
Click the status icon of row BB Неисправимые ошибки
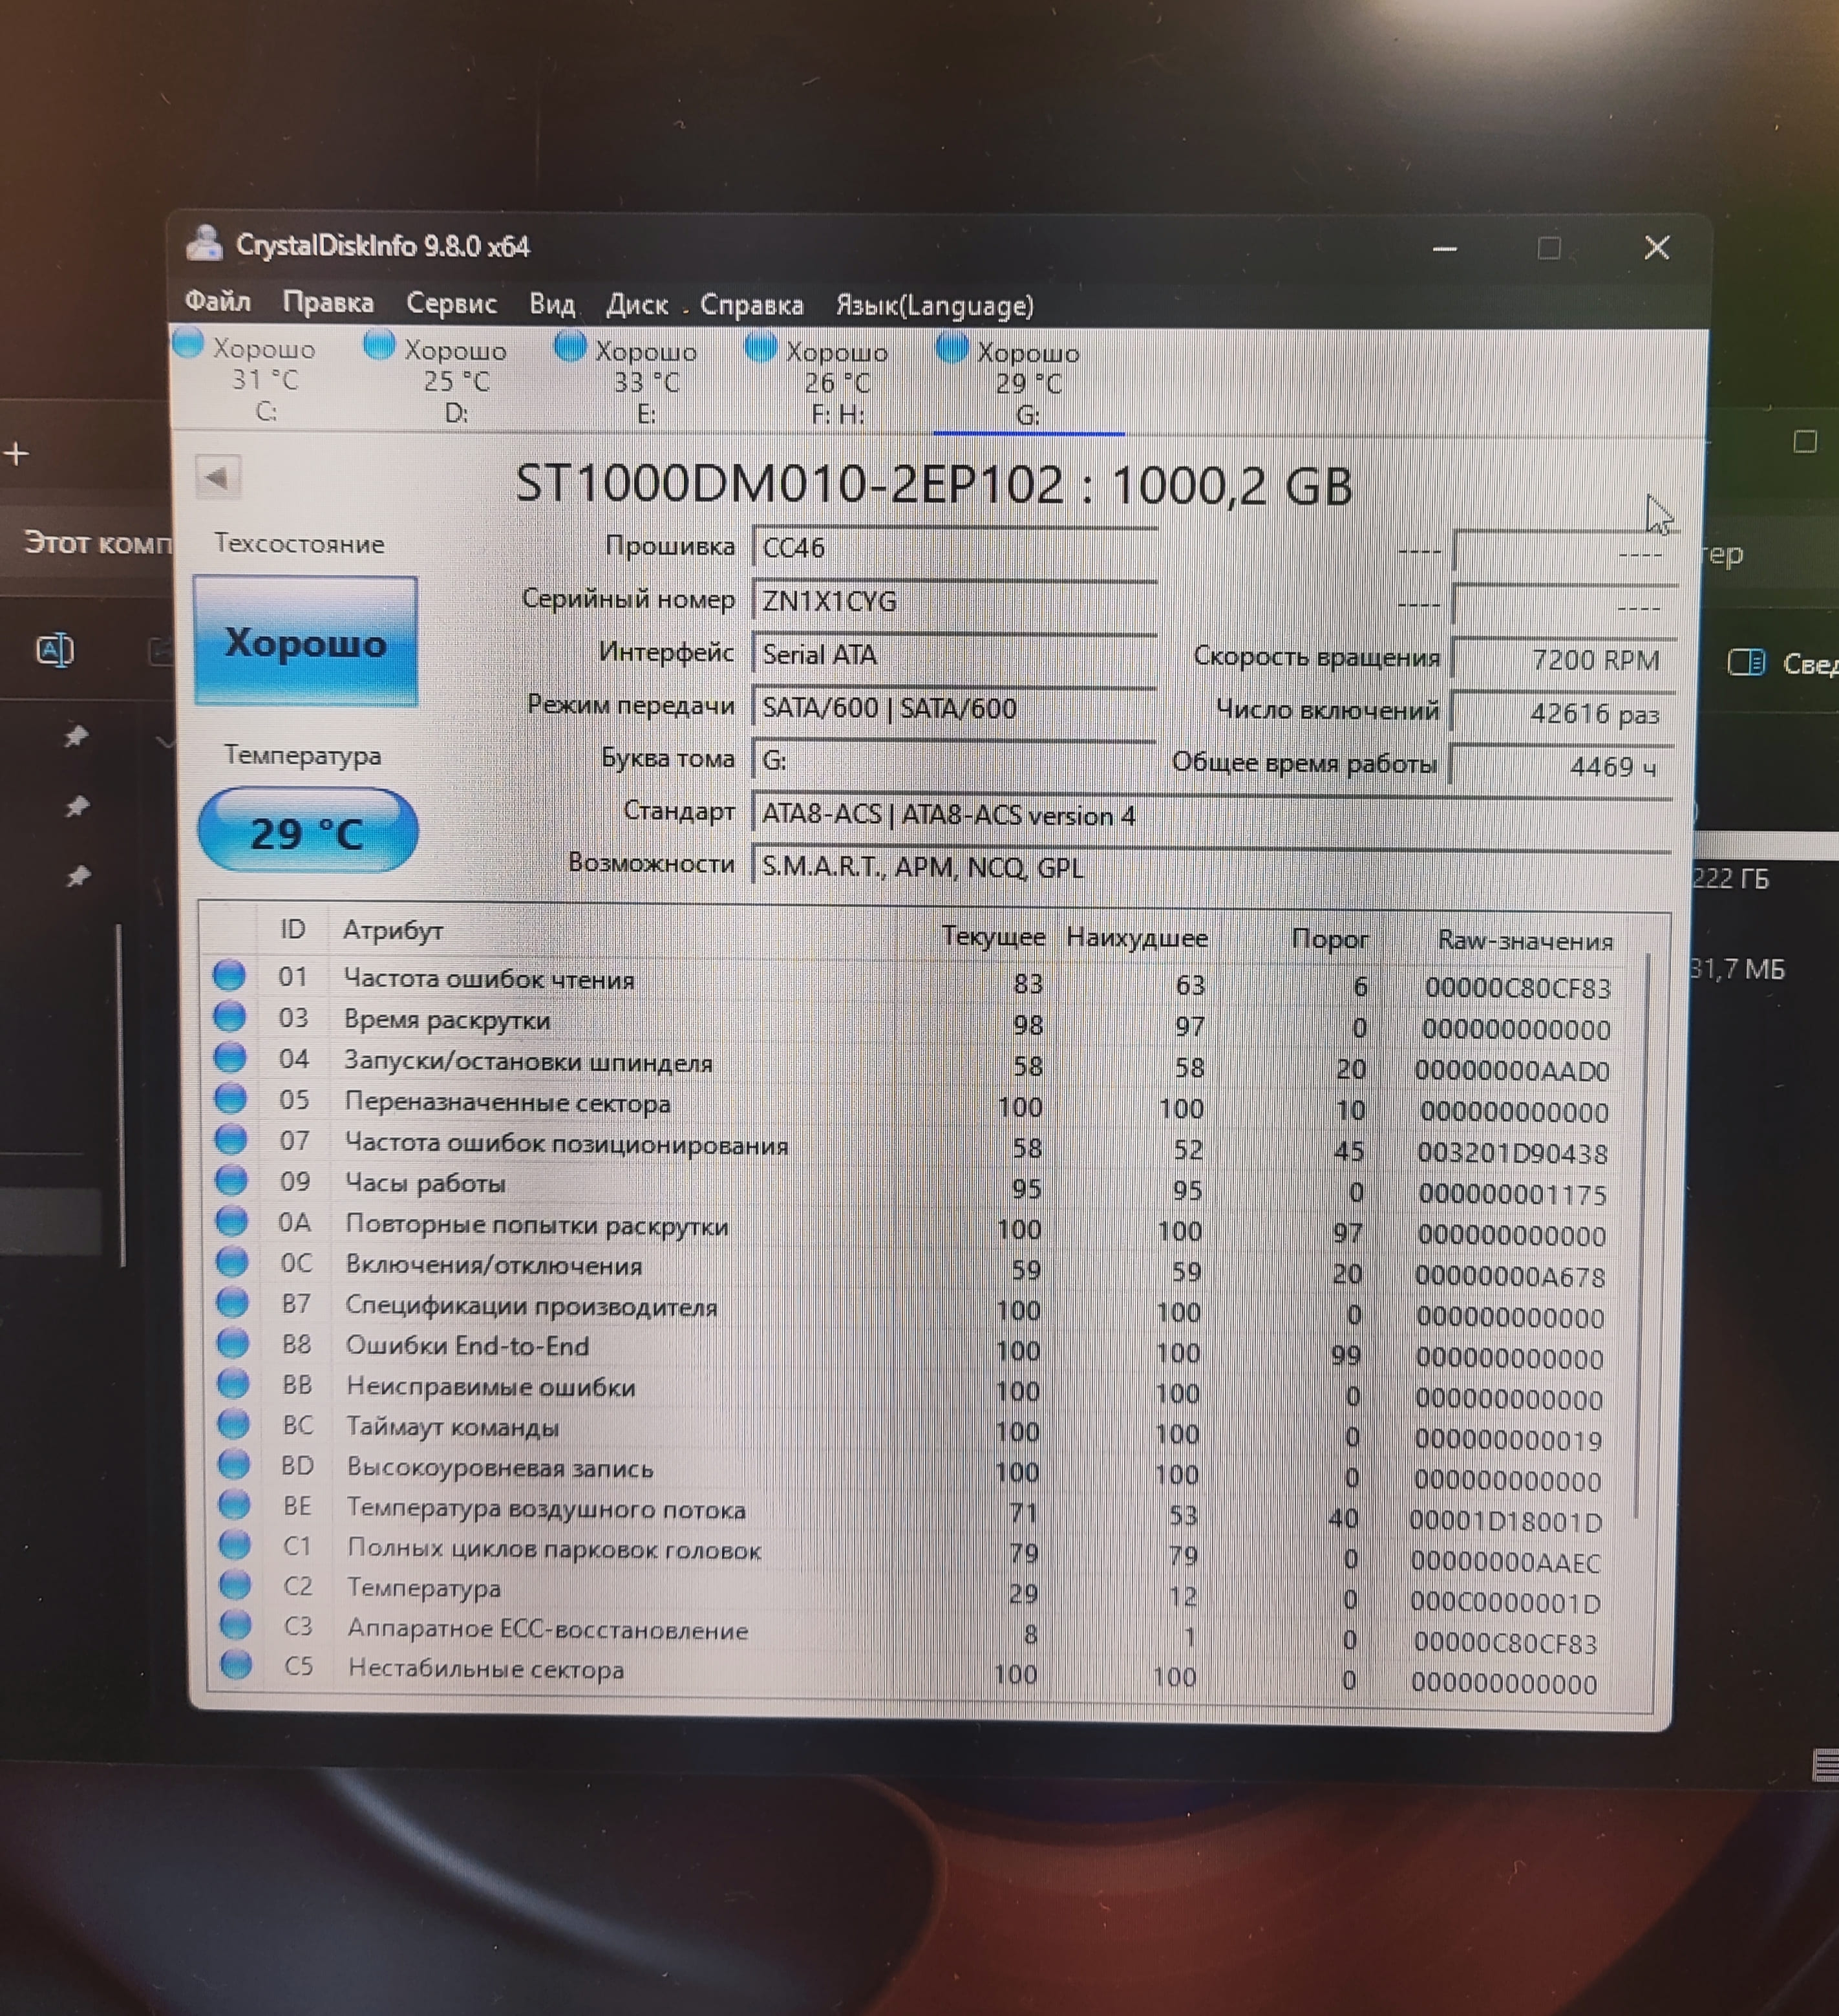click(x=233, y=1383)
